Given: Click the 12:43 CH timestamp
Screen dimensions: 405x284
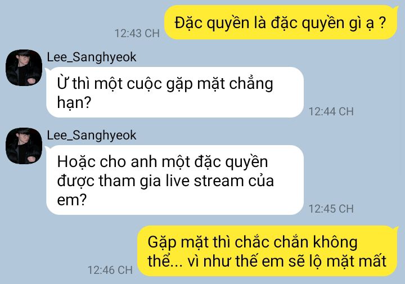Looking at the screenshot, I should tap(137, 34).
